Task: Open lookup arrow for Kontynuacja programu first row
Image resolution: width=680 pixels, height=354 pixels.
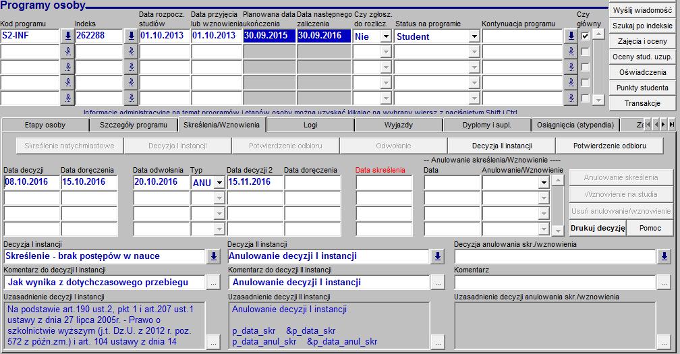Action: click(x=571, y=36)
